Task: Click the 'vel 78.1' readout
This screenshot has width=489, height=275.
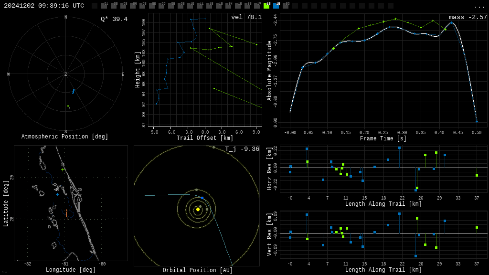Action: pyautogui.click(x=246, y=17)
